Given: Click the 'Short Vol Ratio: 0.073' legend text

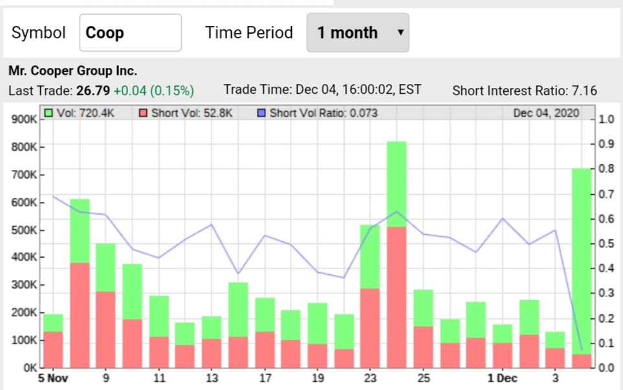Looking at the screenshot, I should (323, 113).
